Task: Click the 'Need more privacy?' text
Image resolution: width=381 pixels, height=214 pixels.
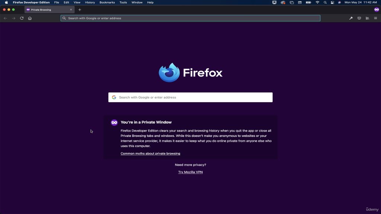Action: coord(190,165)
